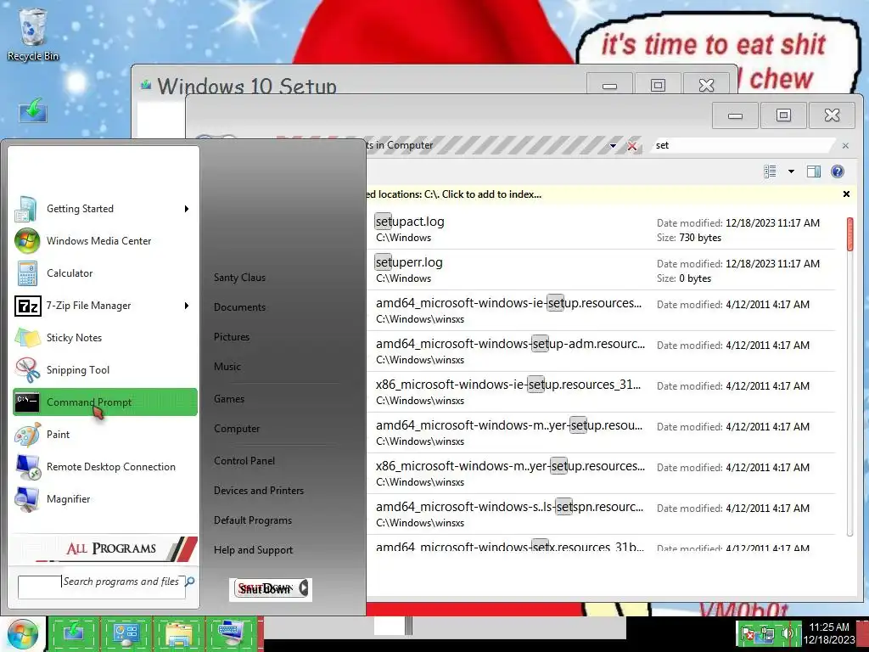The width and height of the screenshot is (869, 652).
Task: Click the Start orb on the taskbar
Action: (x=23, y=634)
